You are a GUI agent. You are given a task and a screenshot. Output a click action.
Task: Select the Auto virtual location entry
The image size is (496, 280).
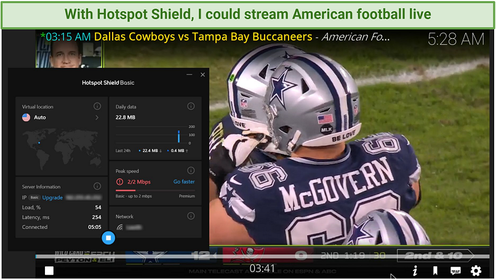[61, 118]
